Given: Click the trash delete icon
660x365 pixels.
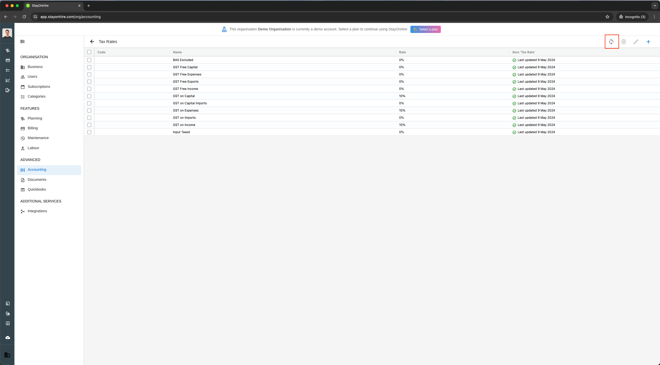Looking at the screenshot, I should [x=624, y=42].
